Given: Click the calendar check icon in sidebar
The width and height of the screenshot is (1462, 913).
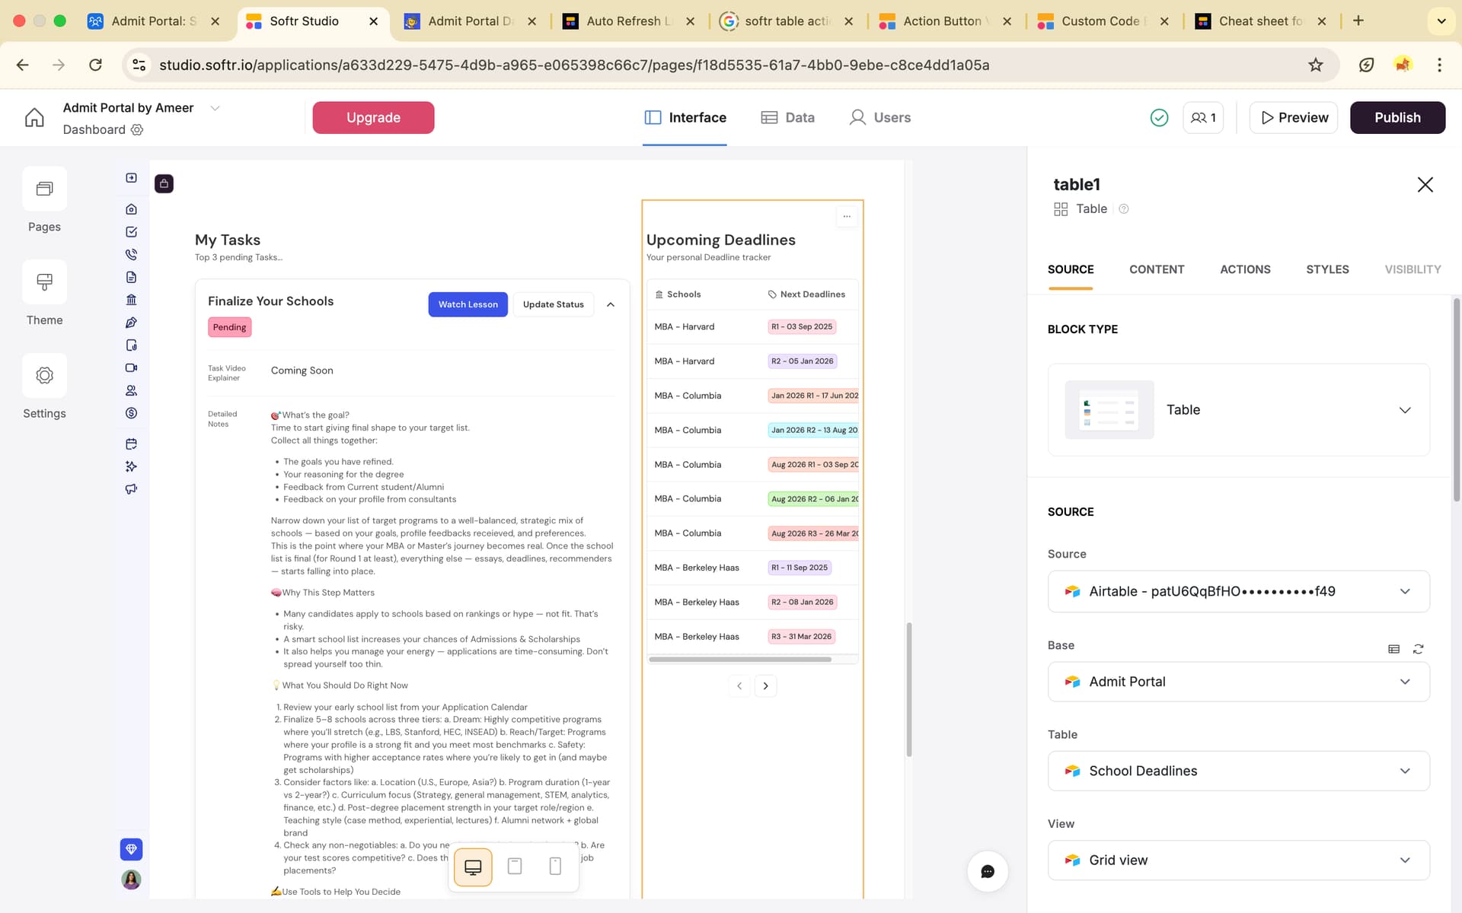Looking at the screenshot, I should (131, 444).
